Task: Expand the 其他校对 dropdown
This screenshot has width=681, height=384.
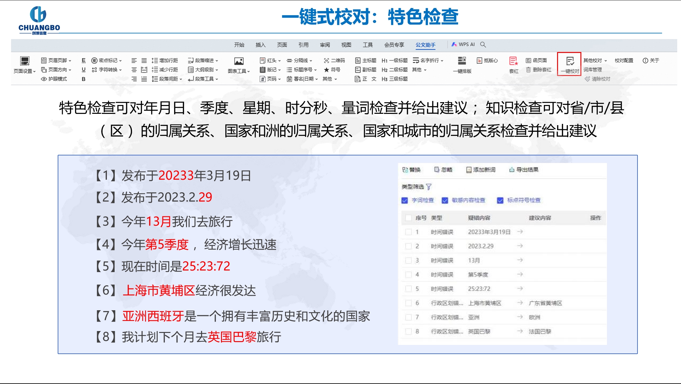Action: [595, 61]
